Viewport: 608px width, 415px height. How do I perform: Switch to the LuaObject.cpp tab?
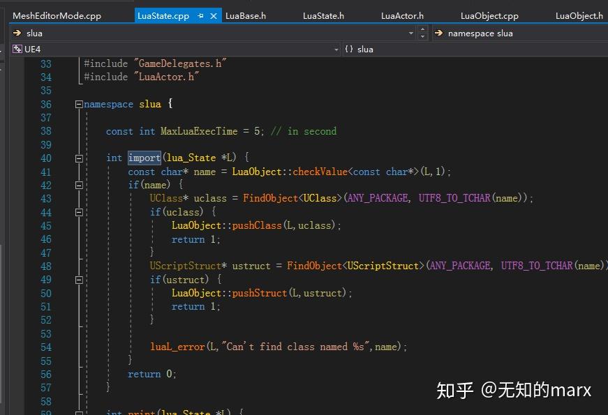[489, 15]
